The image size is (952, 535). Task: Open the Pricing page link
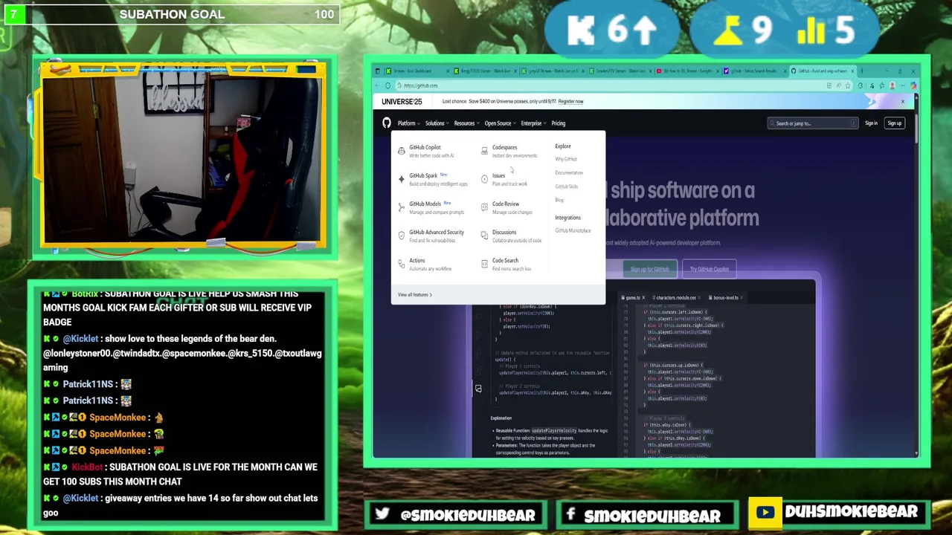559,123
